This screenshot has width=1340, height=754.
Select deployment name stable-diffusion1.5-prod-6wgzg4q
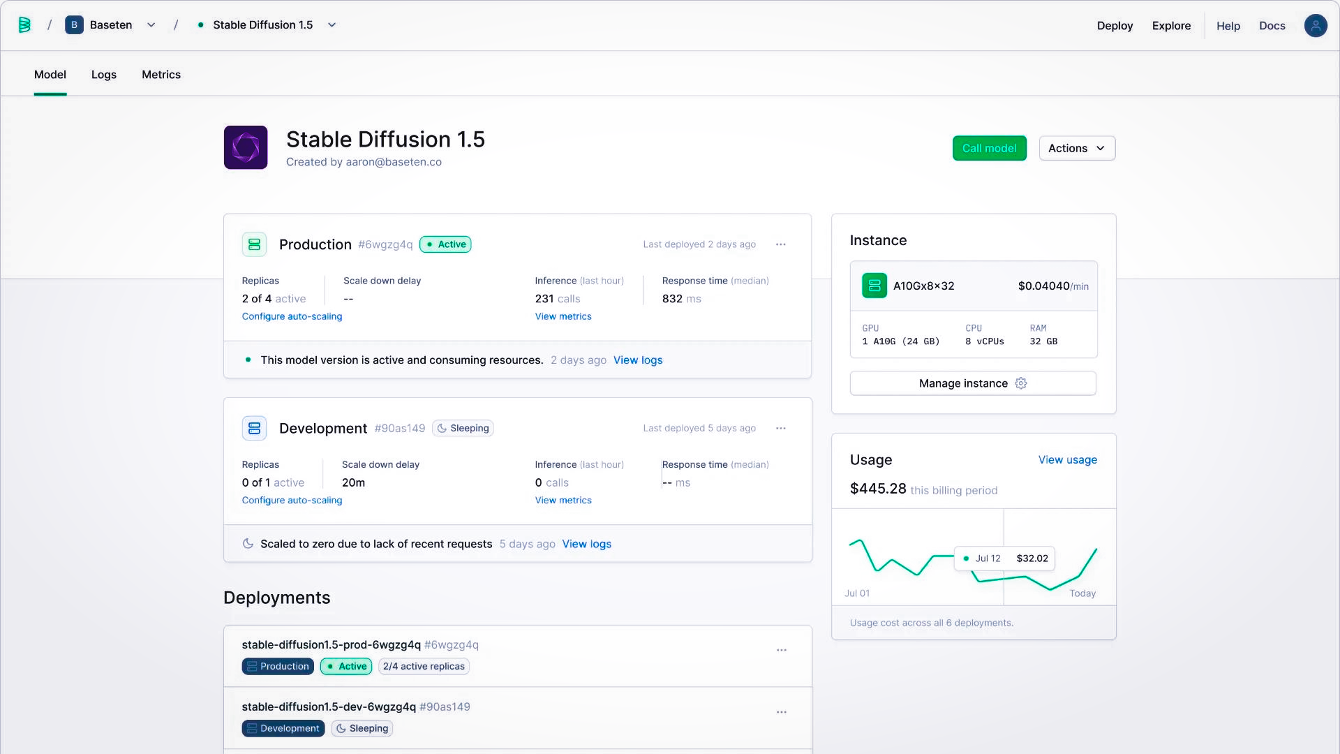pos(332,644)
